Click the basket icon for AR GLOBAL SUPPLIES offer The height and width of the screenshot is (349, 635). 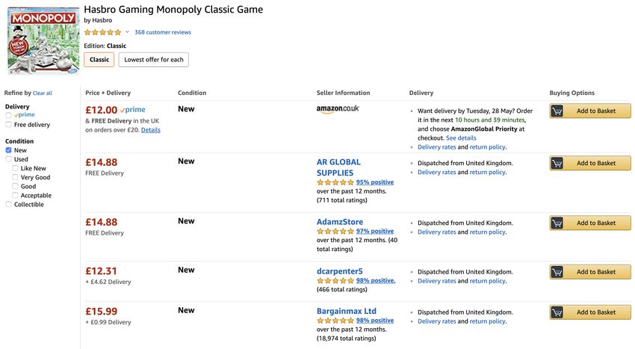557,163
